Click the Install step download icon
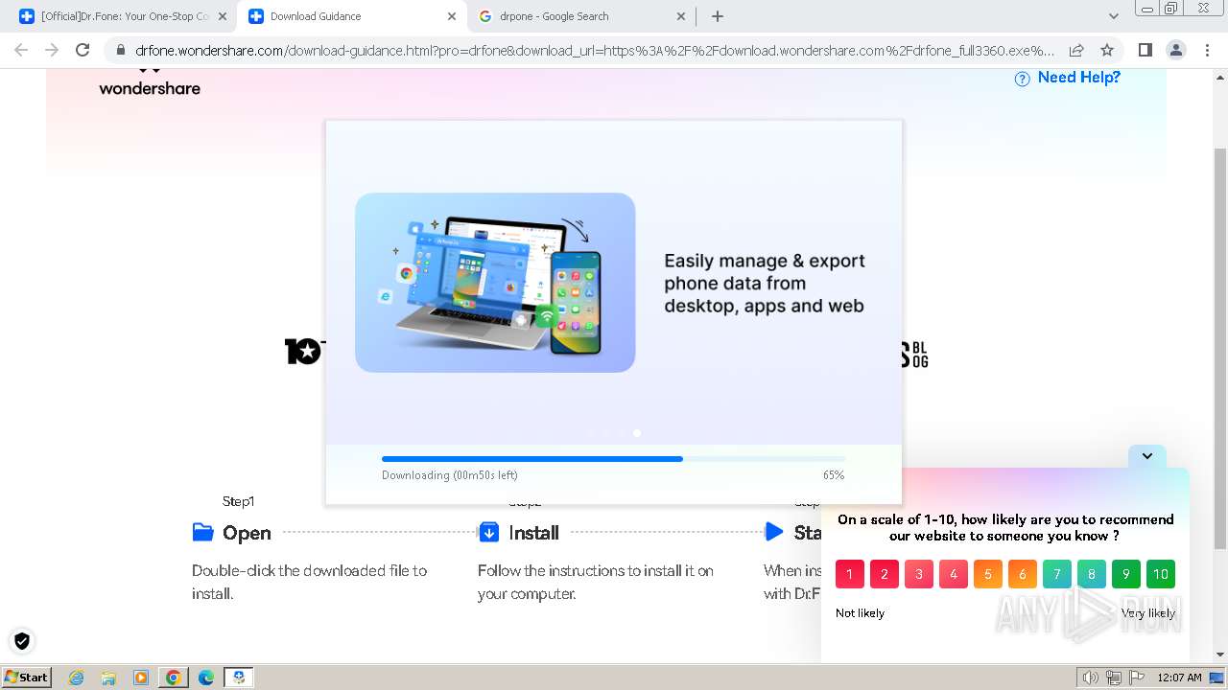Viewport: 1228px width, 690px height. (488, 532)
